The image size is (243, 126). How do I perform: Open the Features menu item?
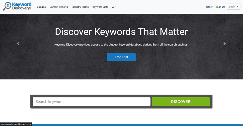pyautogui.click(x=41, y=7)
